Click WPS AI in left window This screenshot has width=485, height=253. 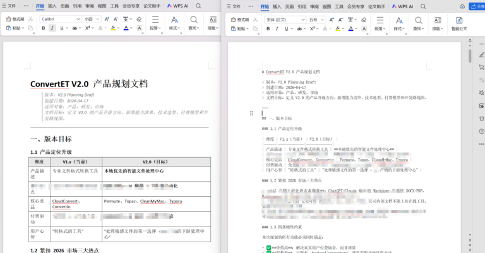pyautogui.click(x=178, y=6)
